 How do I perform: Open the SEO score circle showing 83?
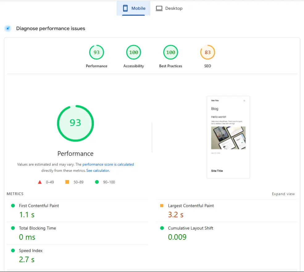click(x=207, y=52)
